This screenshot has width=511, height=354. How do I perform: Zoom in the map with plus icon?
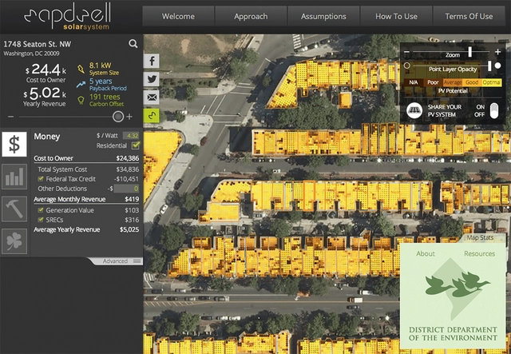click(x=497, y=52)
